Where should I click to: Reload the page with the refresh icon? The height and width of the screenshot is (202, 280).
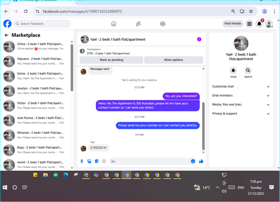[26, 11]
